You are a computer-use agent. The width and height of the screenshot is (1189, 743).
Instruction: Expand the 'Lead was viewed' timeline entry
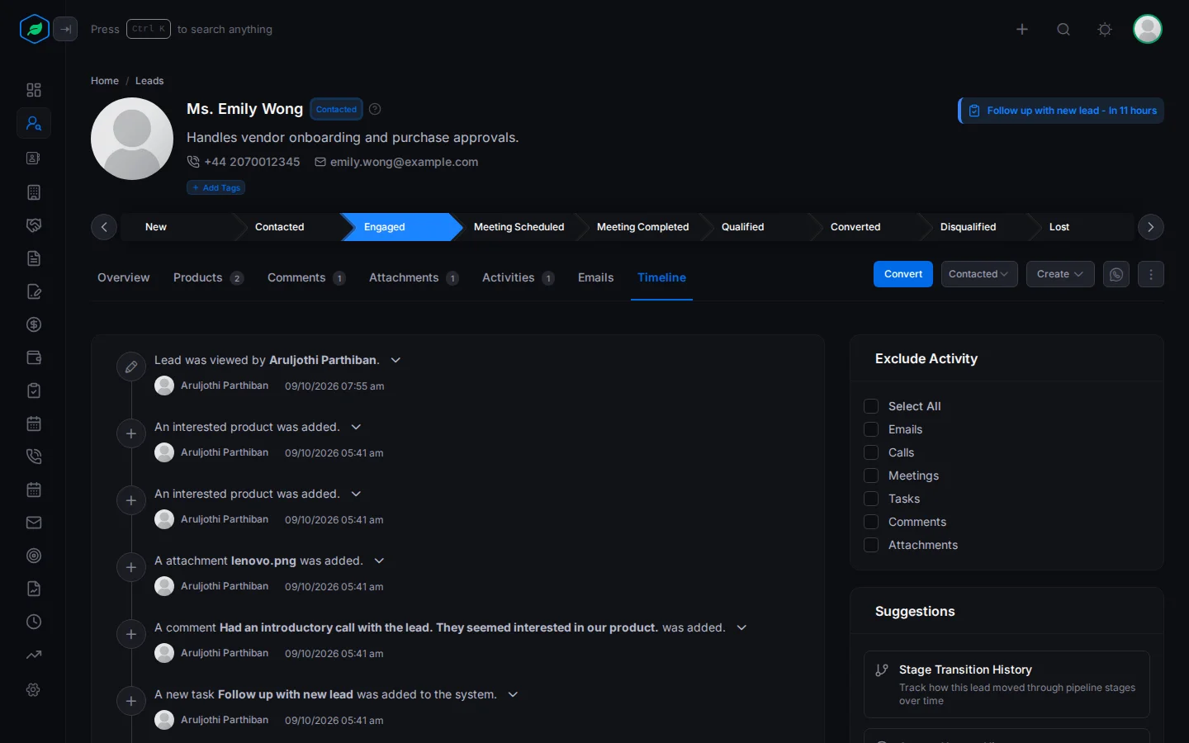(x=396, y=360)
